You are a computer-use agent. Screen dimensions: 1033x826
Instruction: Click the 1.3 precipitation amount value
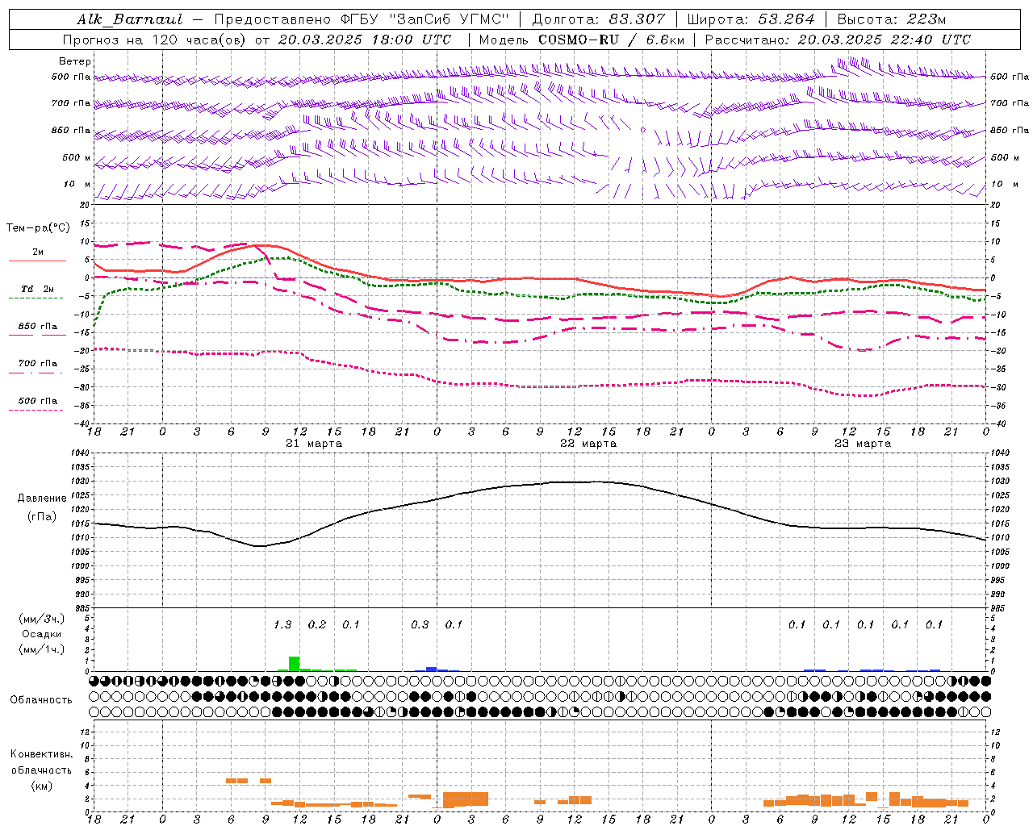(282, 625)
